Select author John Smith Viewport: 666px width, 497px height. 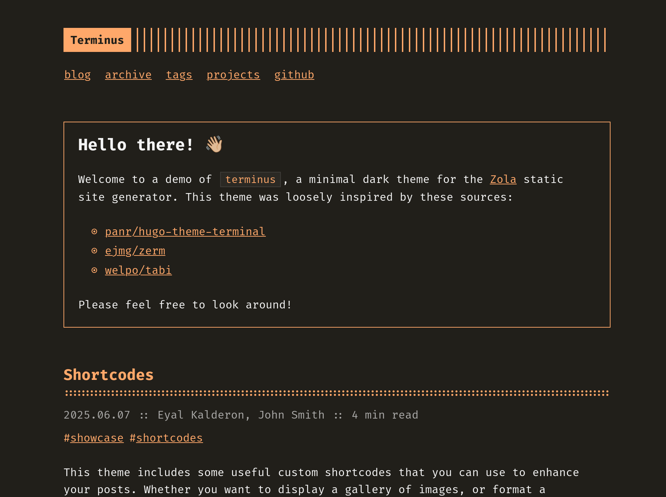point(292,415)
